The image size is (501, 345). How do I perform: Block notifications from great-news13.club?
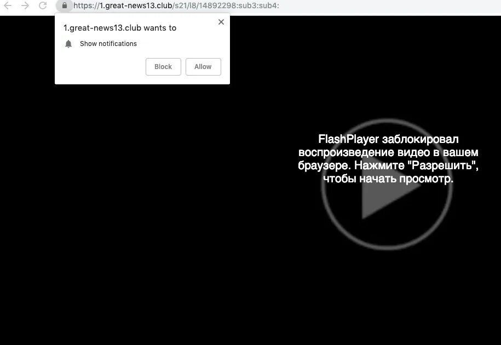tap(163, 67)
